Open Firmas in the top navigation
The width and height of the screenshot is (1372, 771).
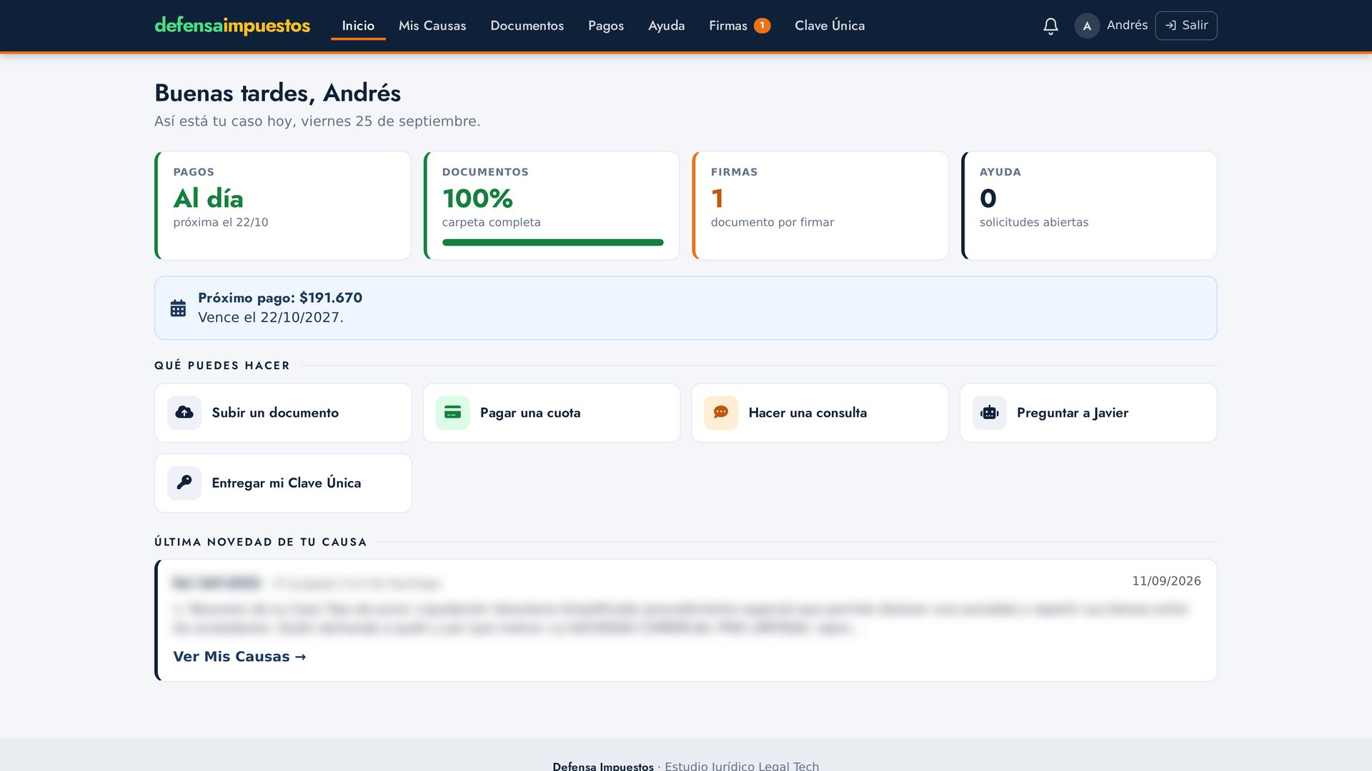(739, 26)
